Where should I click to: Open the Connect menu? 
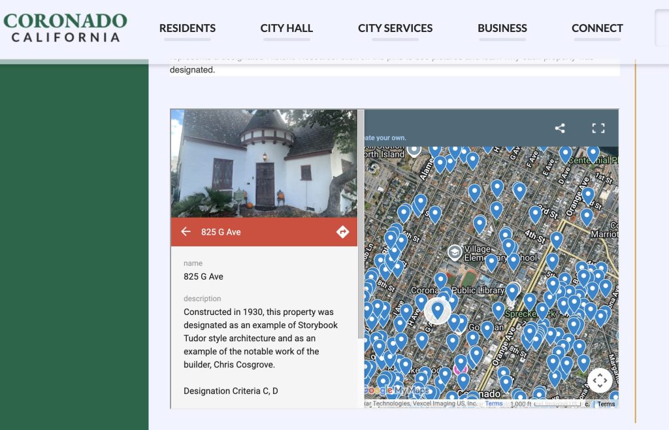click(597, 28)
